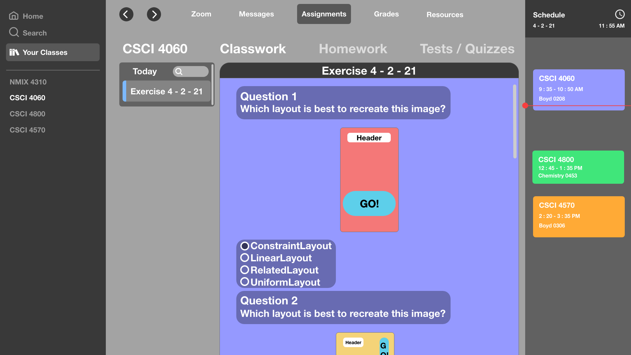Image resolution: width=631 pixels, height=355 pixels.
Task: Click the forward arrow navigation icon
Action: (x=154, y=14)
